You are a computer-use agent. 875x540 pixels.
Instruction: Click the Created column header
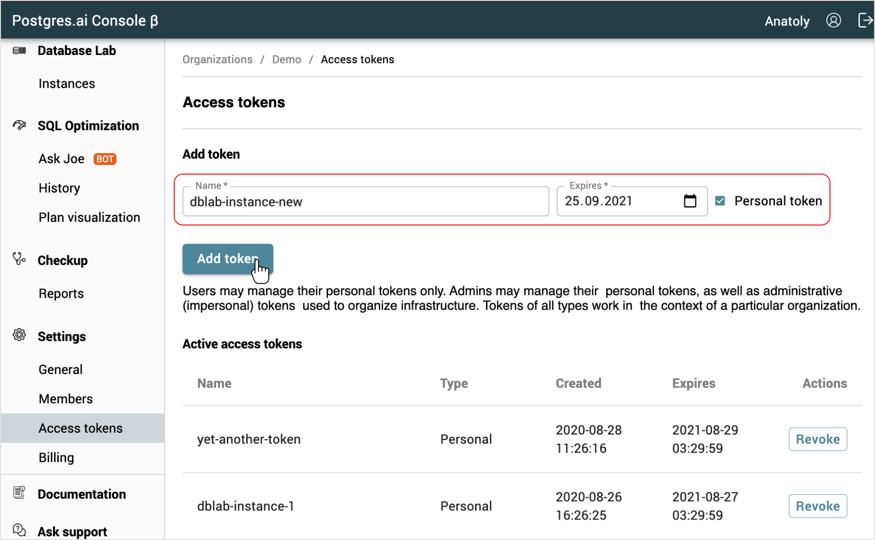point(578,383)
